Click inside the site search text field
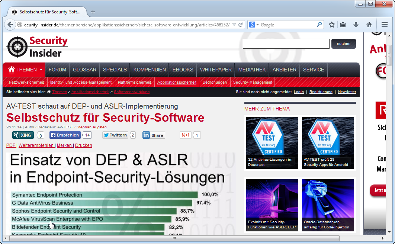The width and height of the screenshot is (395, 244). click(286, 44)
